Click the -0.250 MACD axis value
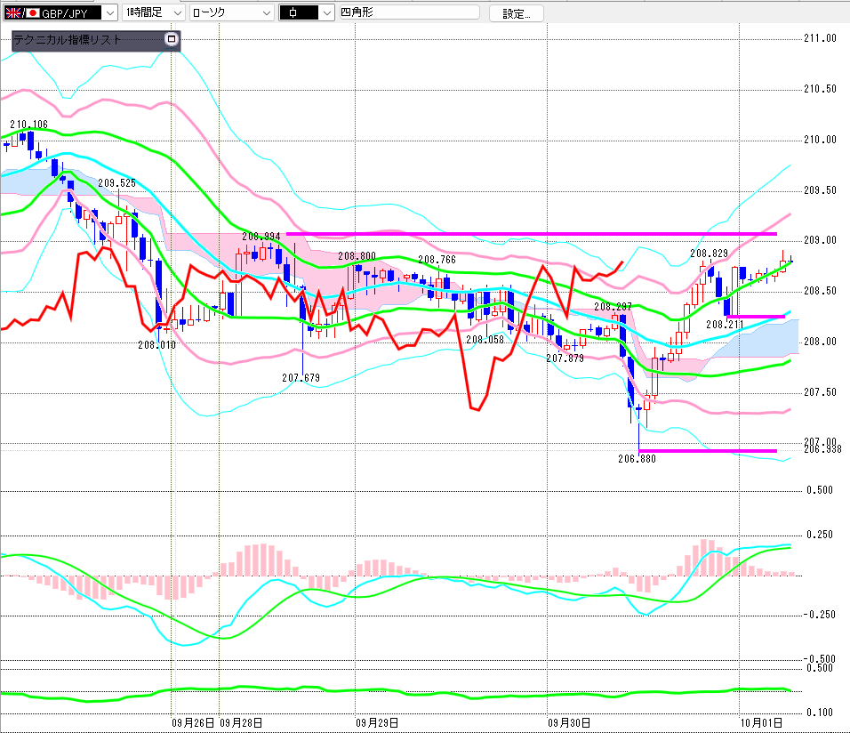Viewport: 850px width, 733px height. [x=819, y=614]
